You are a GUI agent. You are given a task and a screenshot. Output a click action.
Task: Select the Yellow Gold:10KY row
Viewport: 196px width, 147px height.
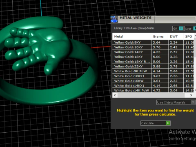coord(153,47)
